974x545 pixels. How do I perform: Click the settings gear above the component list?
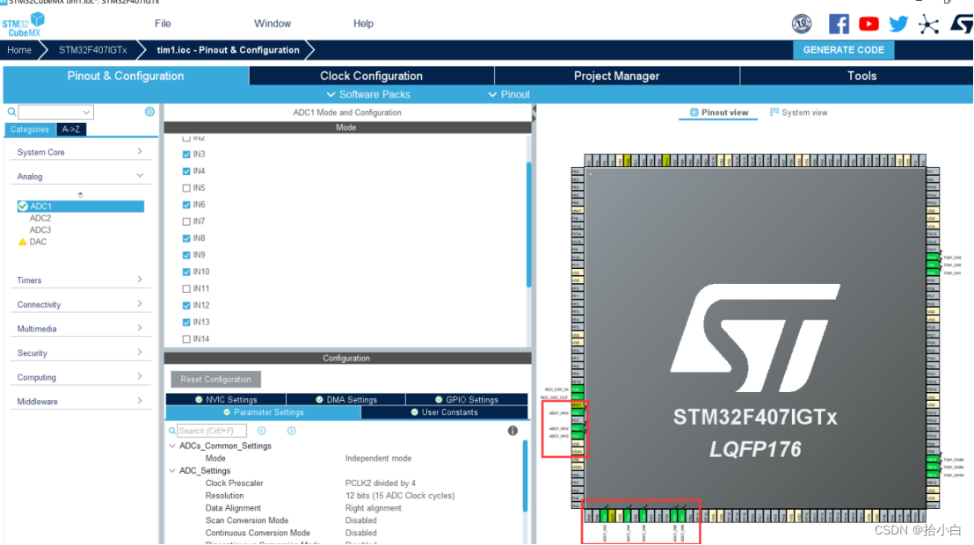pyautogui.click(x=149, y=112)
